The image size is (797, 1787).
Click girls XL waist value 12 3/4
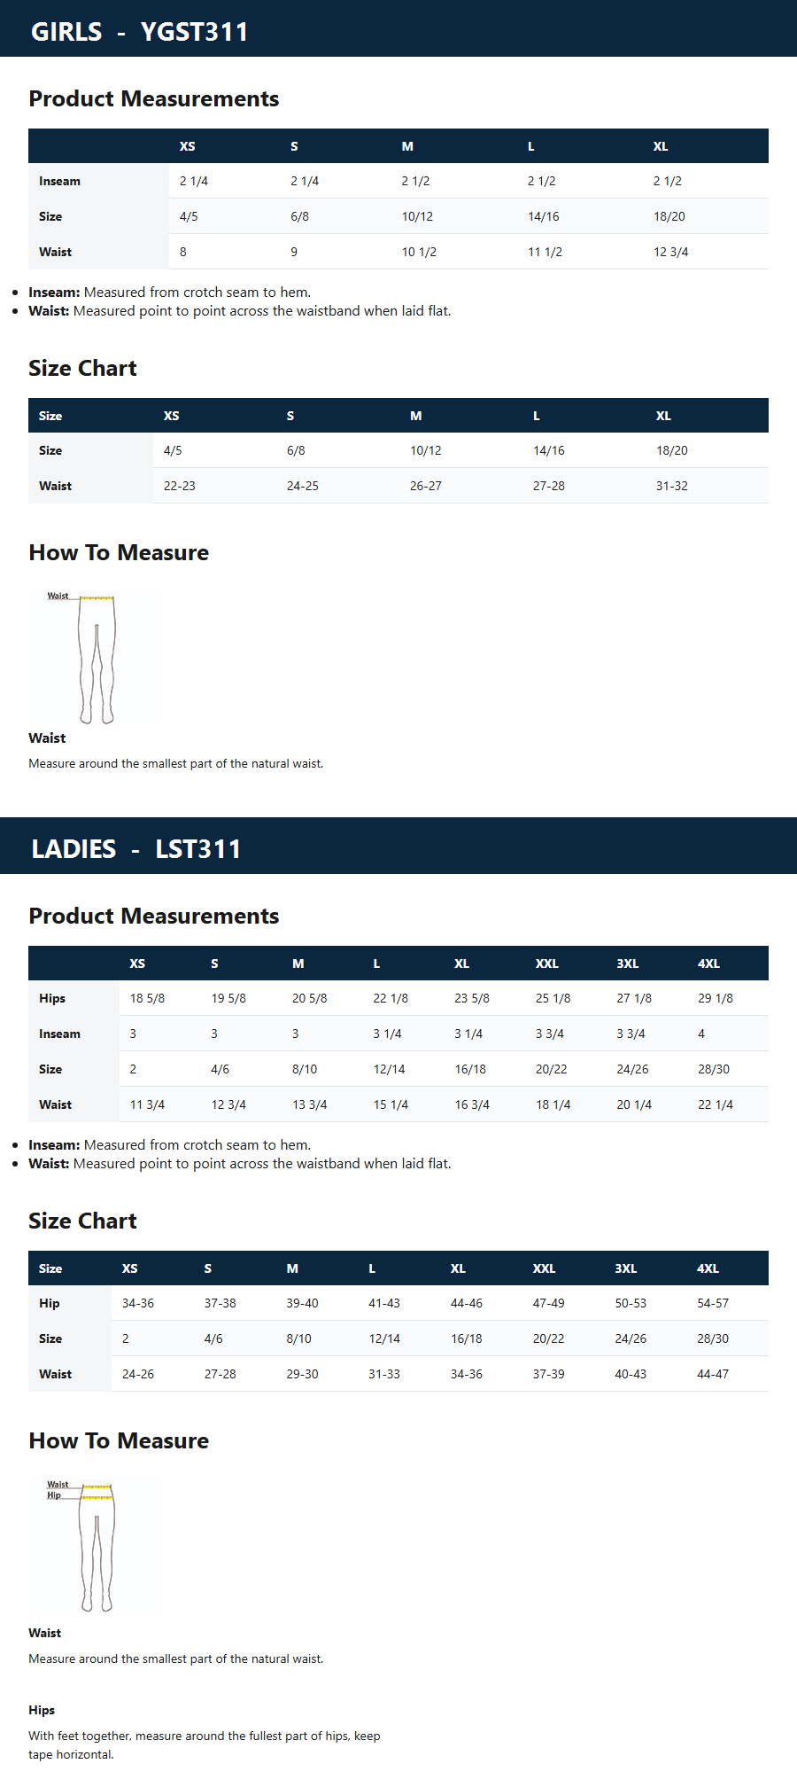(x=670, y=252)
